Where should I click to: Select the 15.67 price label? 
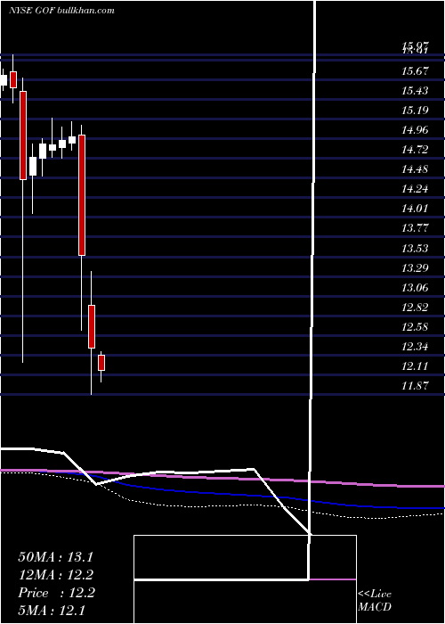click(416, 71)
